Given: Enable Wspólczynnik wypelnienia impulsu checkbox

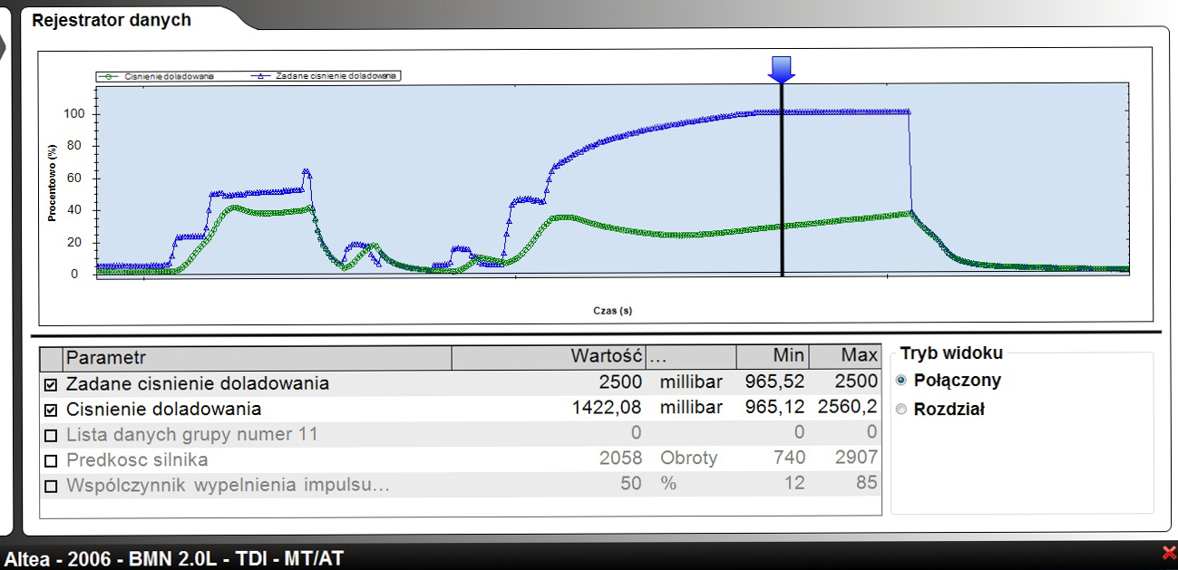Looking at the screenshot, I should pos(51,487).
